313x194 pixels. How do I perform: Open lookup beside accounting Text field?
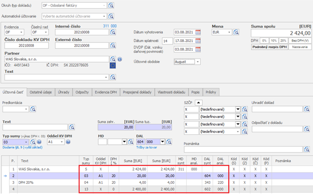(72, 127)
